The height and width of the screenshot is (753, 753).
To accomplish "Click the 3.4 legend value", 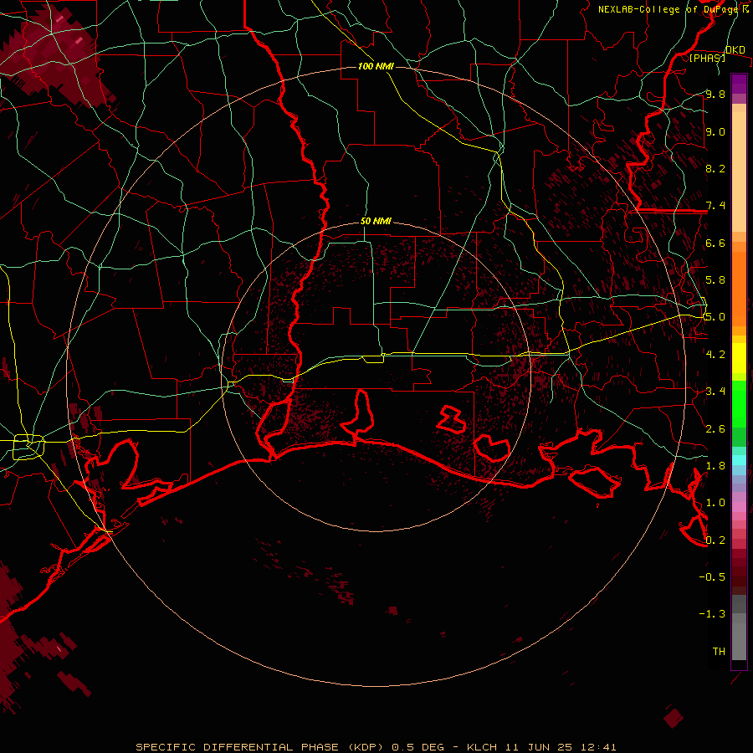I will [715, 391].
